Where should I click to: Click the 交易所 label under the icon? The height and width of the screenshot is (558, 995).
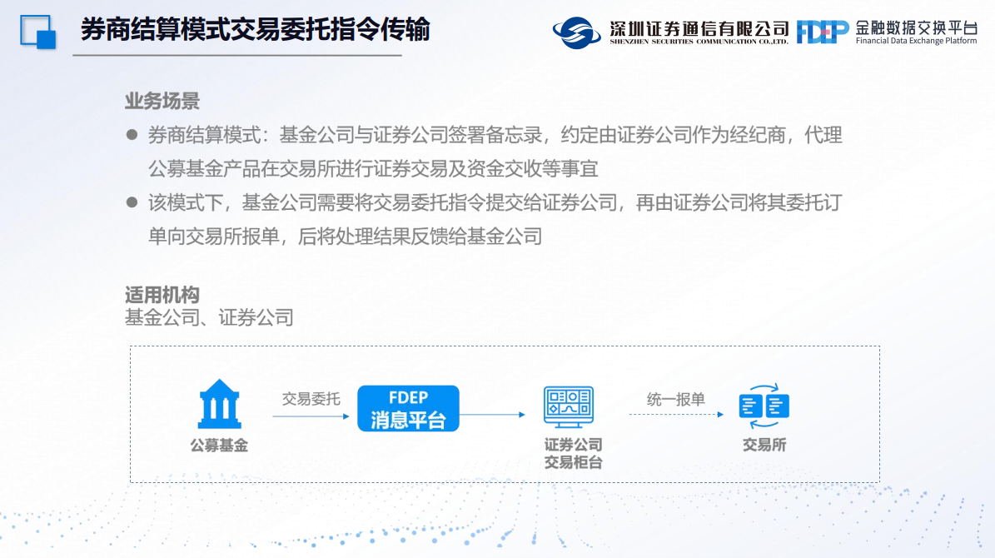coord(764,445)
